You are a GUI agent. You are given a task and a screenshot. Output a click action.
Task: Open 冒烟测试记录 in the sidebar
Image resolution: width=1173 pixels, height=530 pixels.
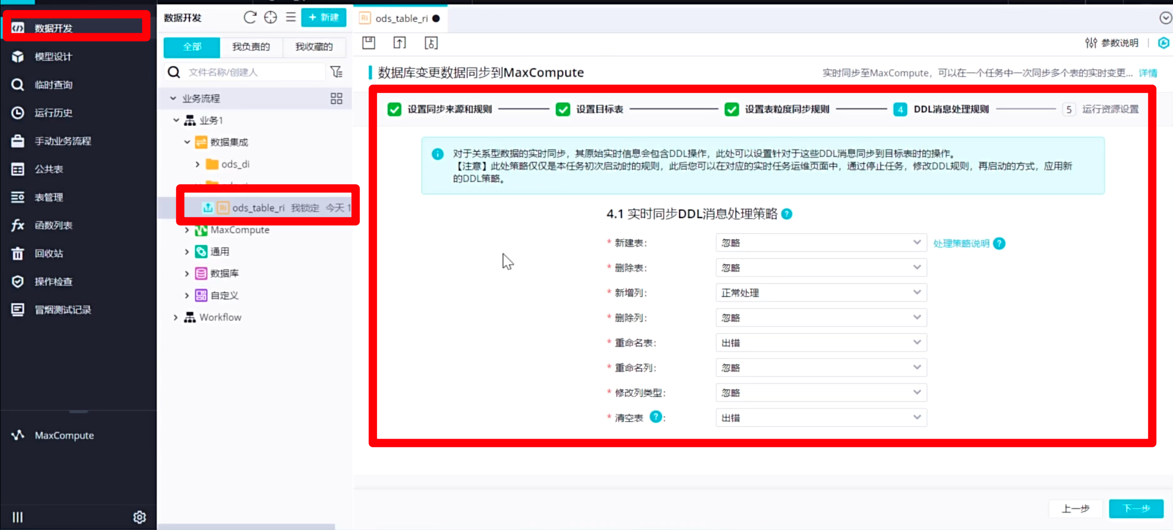[63, 310]
